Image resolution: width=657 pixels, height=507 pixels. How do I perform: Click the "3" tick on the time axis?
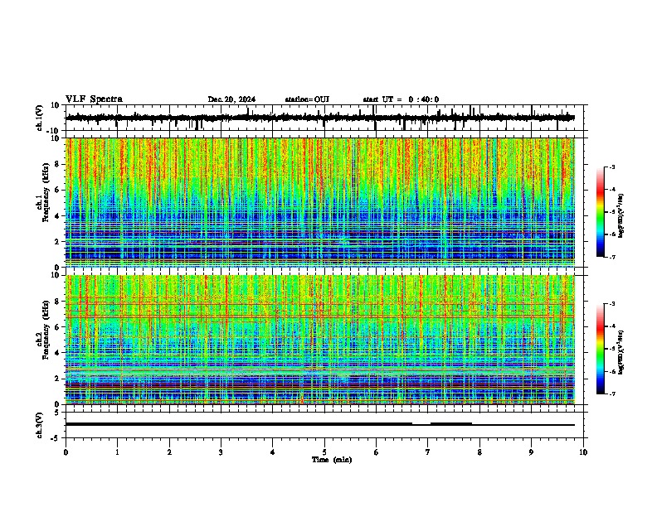click(221, 452)
